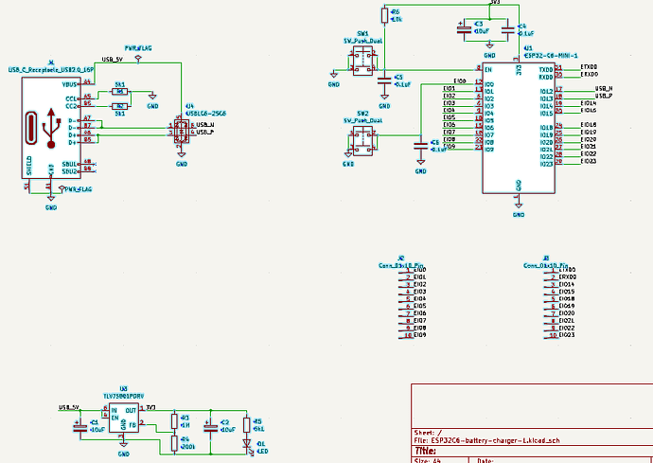Viewport: 653px width, 463px height.
Task: Click the Sheet field in the title block
Action: 428,433
